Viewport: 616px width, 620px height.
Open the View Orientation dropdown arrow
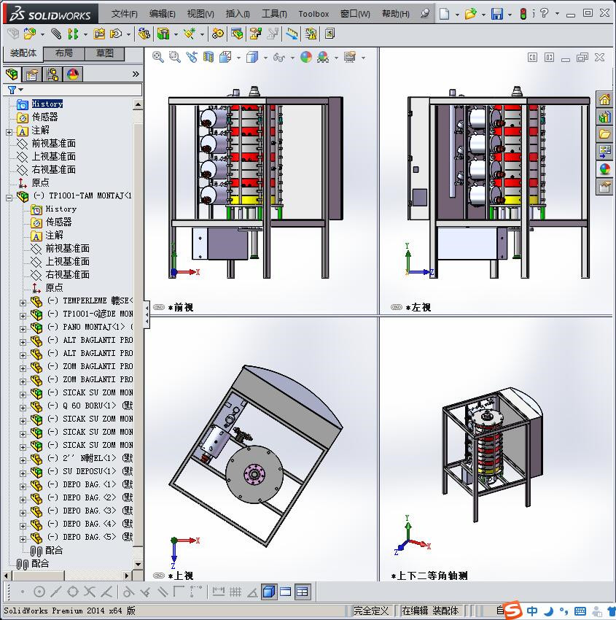click(238, 58)
